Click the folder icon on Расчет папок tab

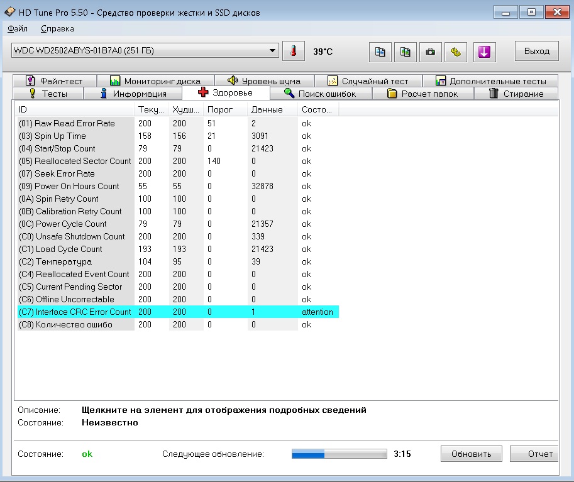(392, 94)
